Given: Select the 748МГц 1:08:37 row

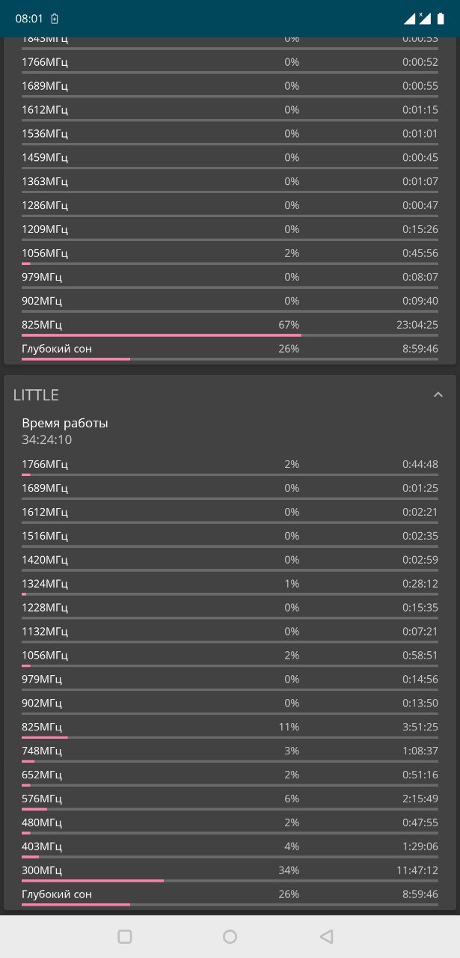Looking at the screenshot, I should tap(230, 752).
